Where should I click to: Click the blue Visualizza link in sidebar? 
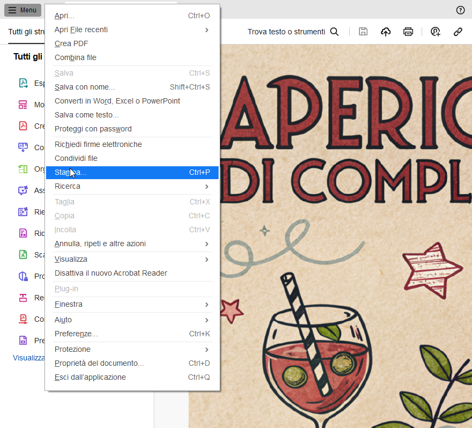(29, 357)
